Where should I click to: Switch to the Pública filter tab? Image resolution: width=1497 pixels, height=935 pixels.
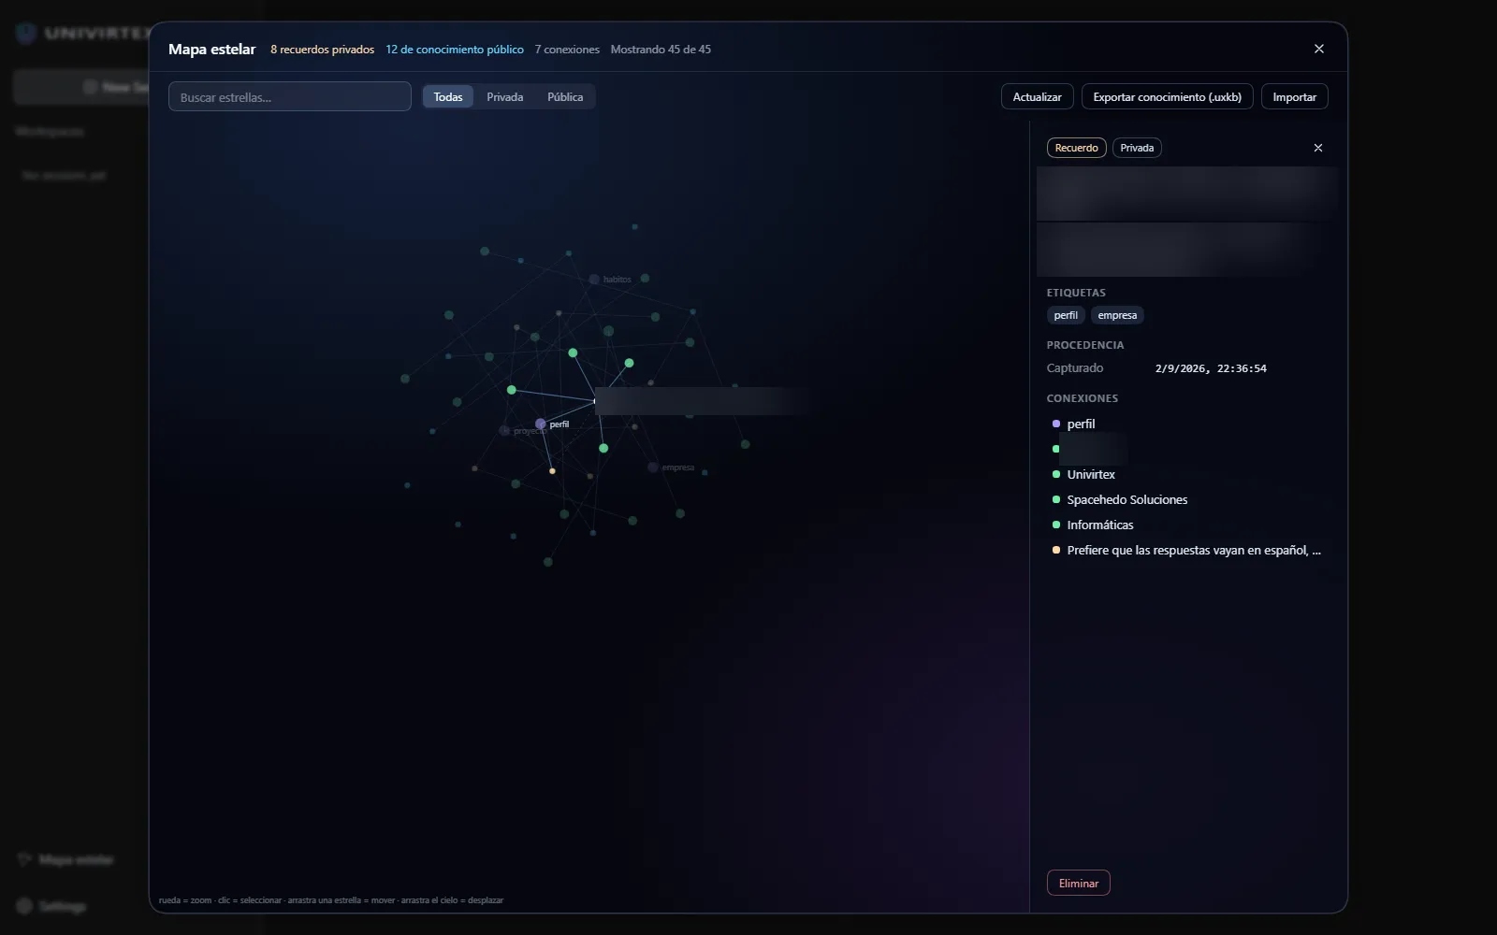[x=565, y=96]
